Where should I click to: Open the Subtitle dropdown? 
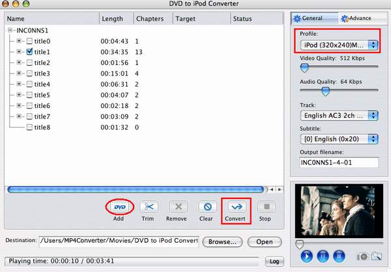339,139
